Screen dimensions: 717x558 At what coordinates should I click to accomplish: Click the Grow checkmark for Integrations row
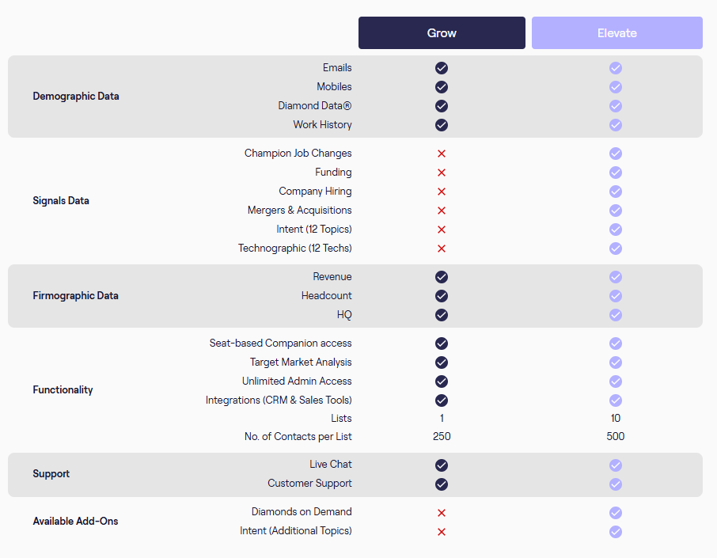pyautogui.click(x=442, y=400)
